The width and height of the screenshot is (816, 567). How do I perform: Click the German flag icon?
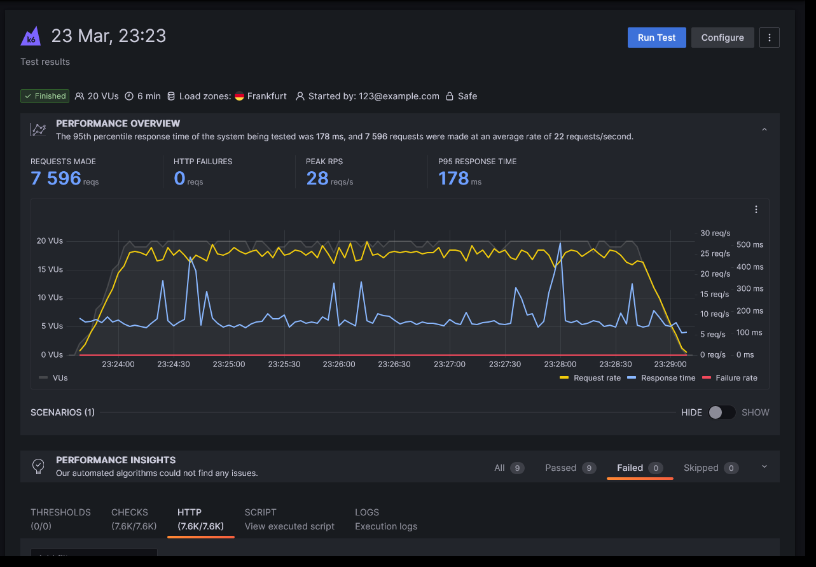coord(240,96)
